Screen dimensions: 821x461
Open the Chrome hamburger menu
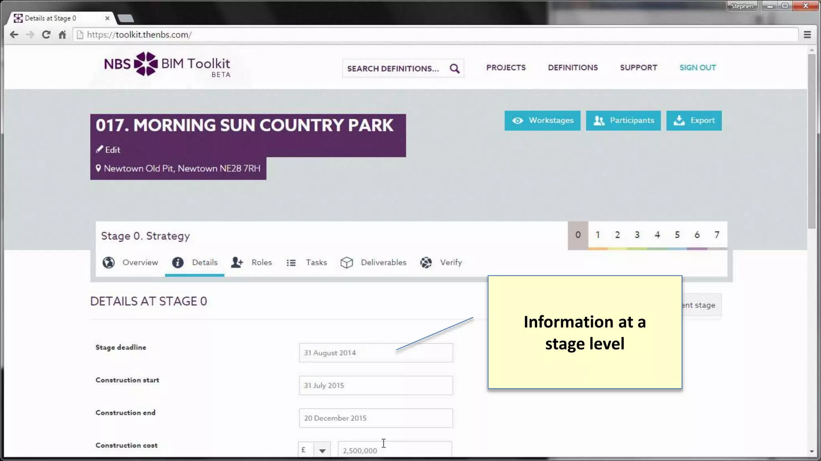807,35
